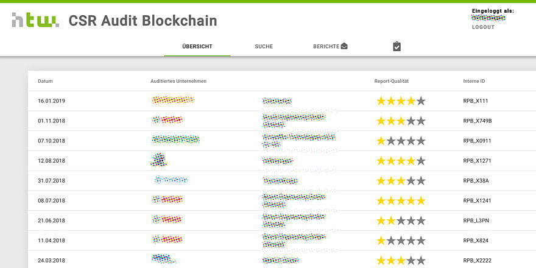Click fourth star in RPB_X1271 row
536x268 pixels.
coord(411,161)
